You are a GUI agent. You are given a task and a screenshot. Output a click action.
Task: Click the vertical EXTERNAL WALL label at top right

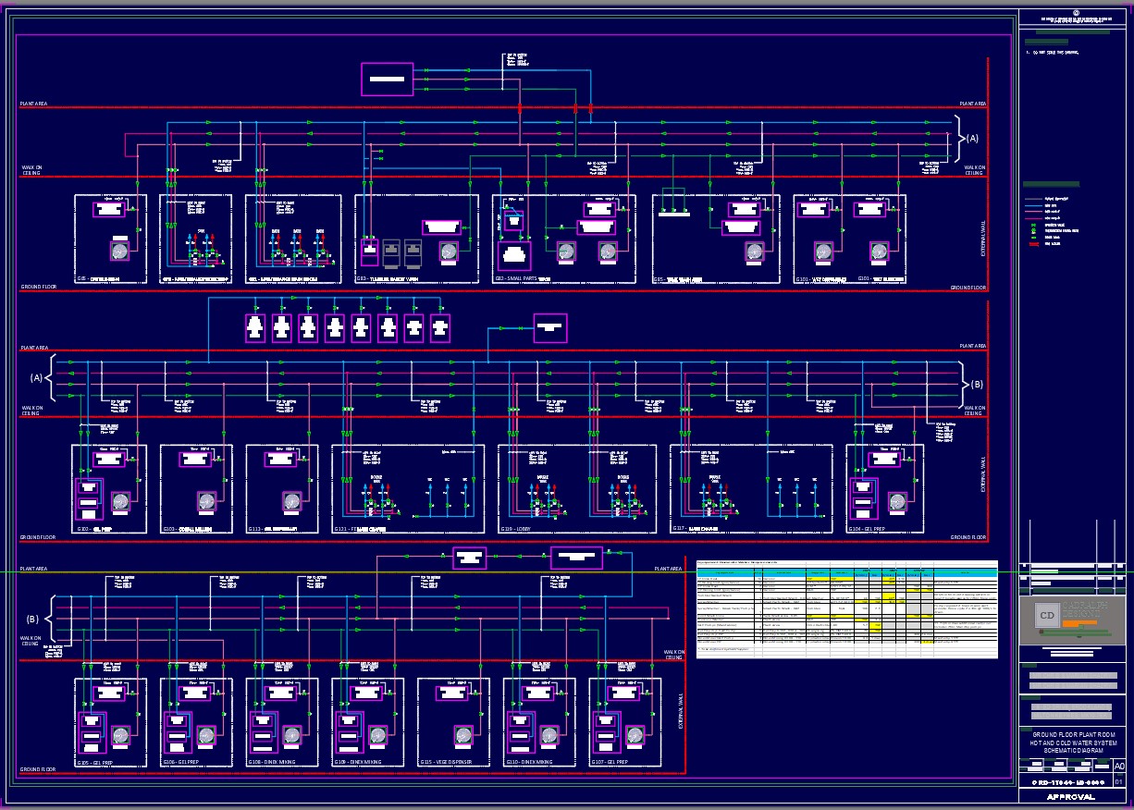[x=983, y=238]
